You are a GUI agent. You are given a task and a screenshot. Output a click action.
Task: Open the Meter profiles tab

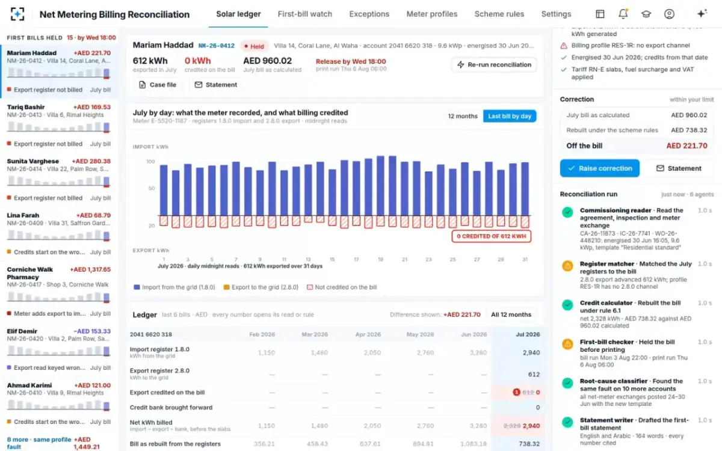tap(432, 14)
